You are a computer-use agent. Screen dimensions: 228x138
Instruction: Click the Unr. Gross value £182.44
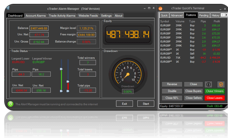(39, 42)
